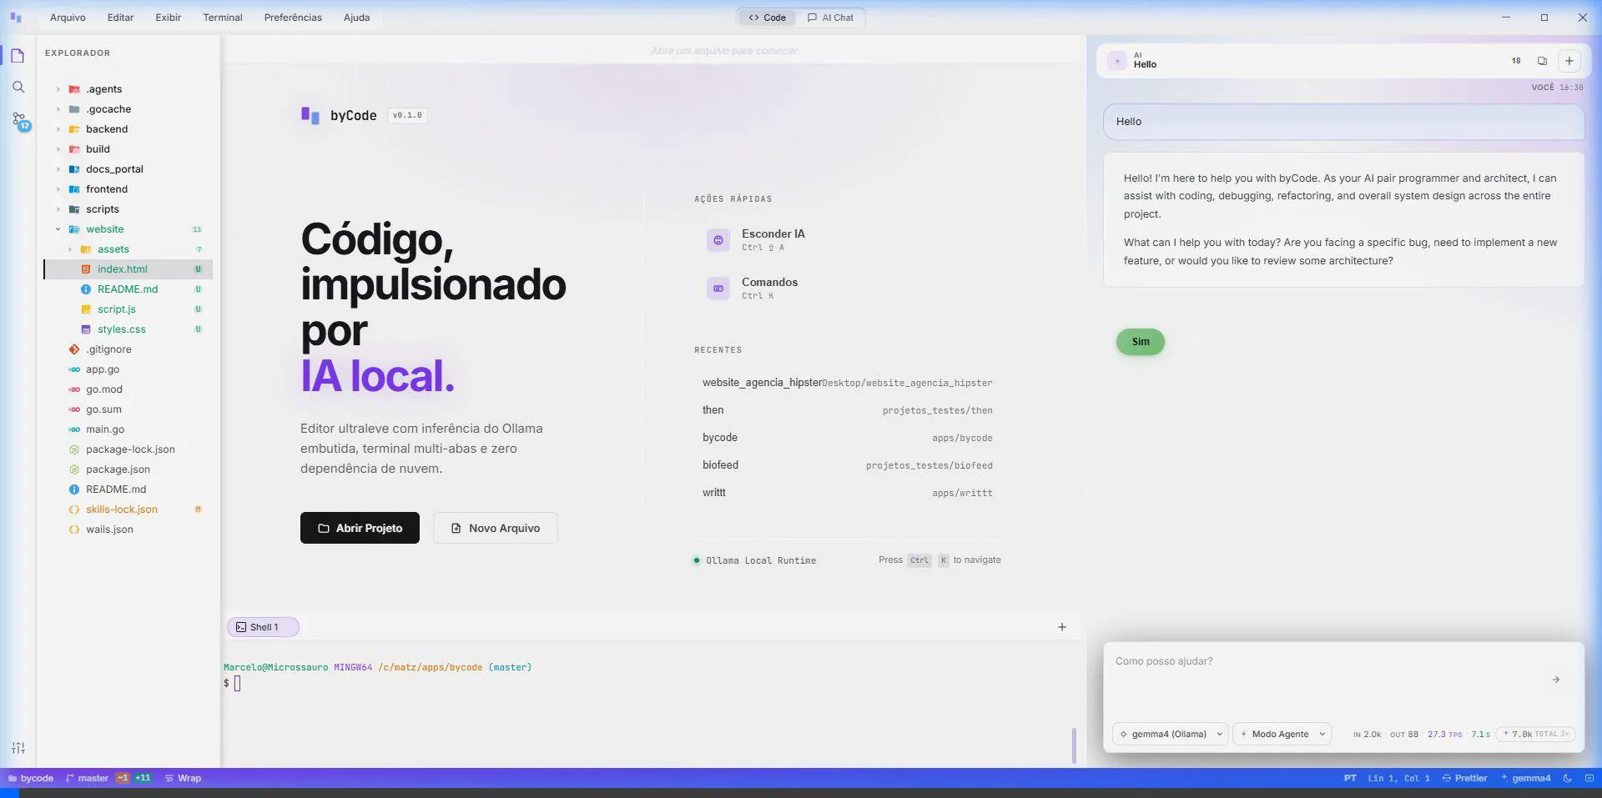
Task: Click the Novo Arquivo button
Action: (x=495, y=528)
